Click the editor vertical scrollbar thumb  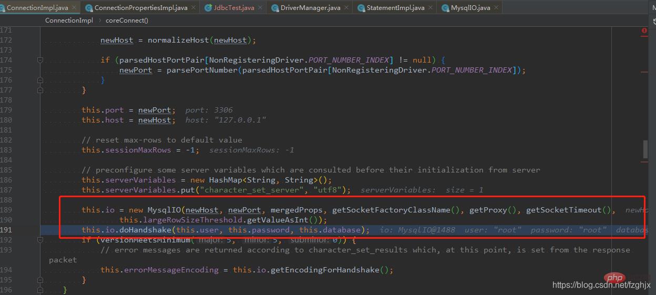click(645, 149)
